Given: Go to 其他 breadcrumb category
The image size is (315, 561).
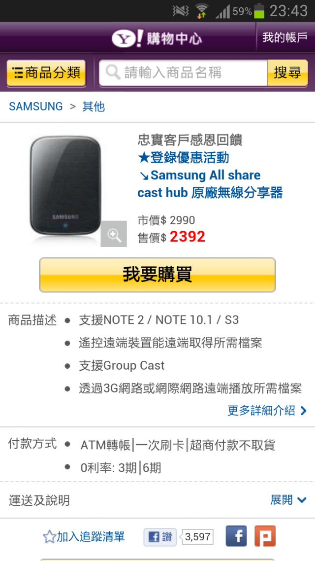Looking at the screenshot, I should click(x=94, y=106).
